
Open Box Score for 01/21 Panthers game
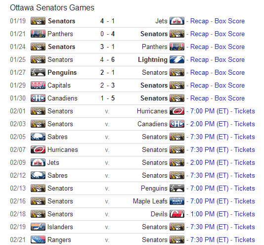click(x=229, y=34)
